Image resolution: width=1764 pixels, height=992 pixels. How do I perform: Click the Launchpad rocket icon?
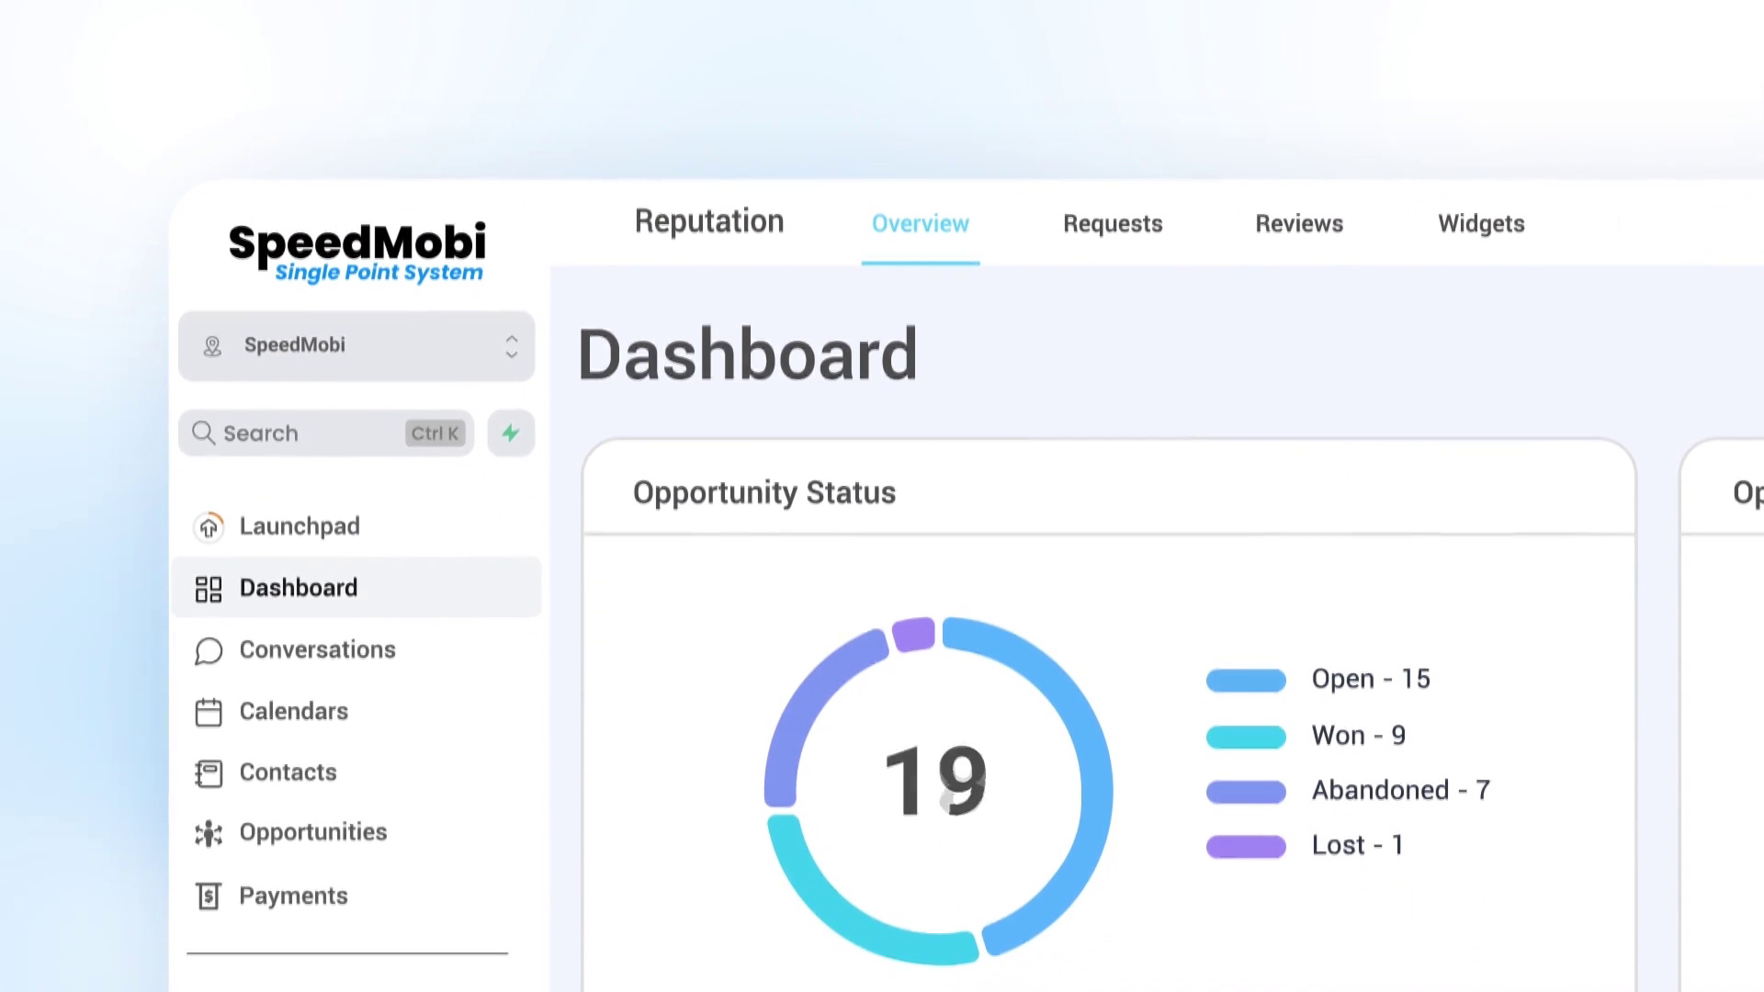pyautogui.click(x=209, y=527)
